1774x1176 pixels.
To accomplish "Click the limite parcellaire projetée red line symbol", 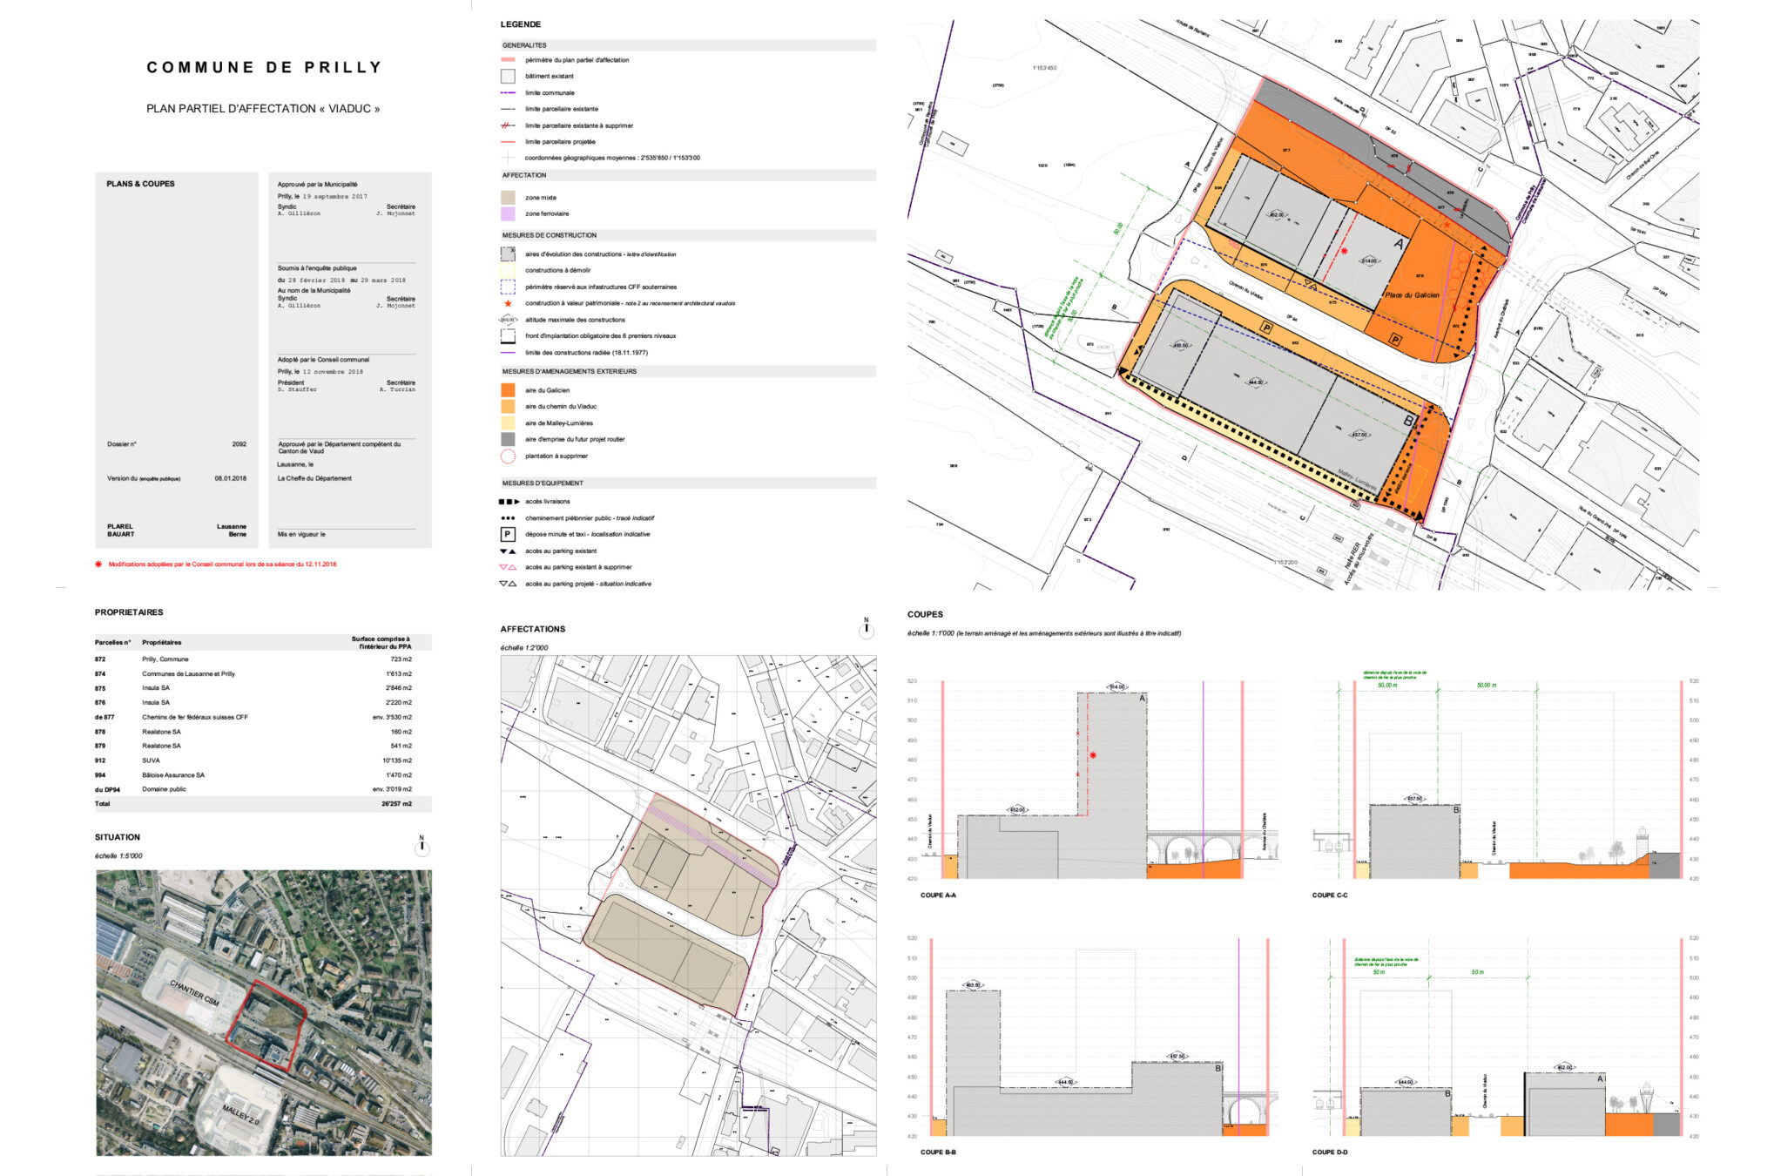I will click(508, 141).
